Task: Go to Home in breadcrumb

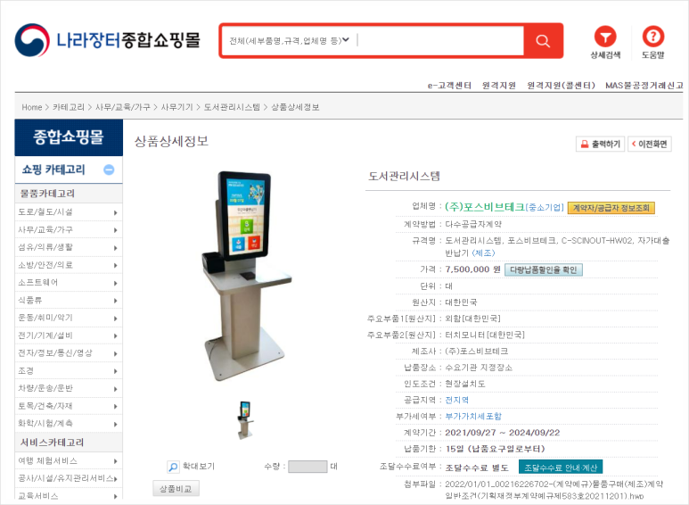Action: (31, 107)
